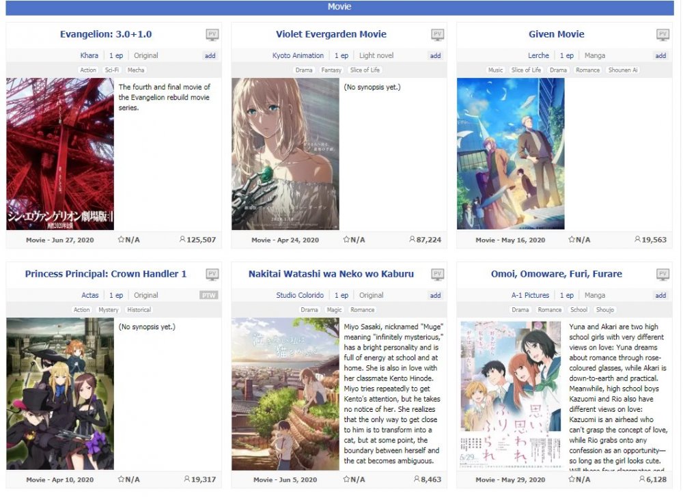This screenshot has height=502, width=683.
Task: Open the Actas studio link
Action: click(89, 295)
